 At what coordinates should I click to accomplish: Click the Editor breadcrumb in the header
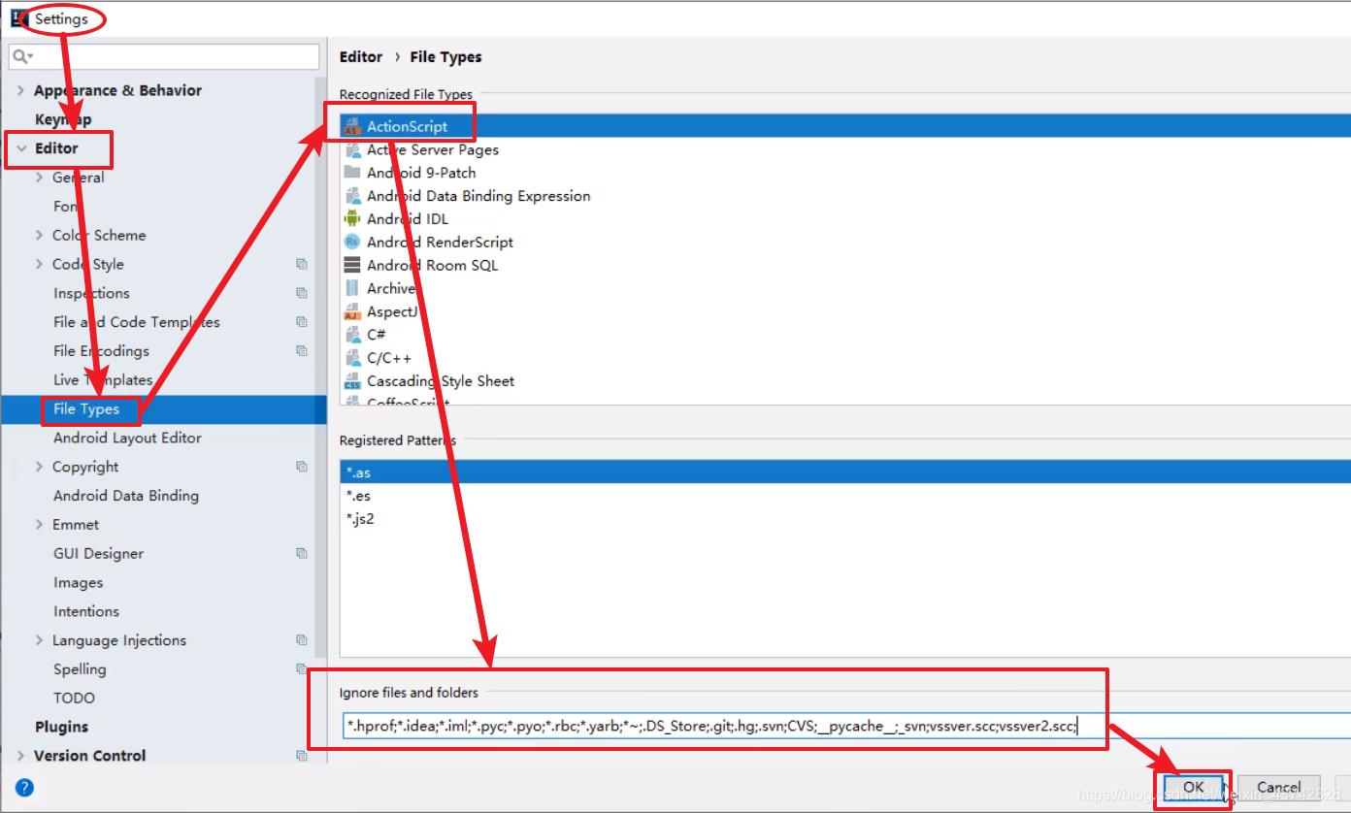click(x=361, y=57)
